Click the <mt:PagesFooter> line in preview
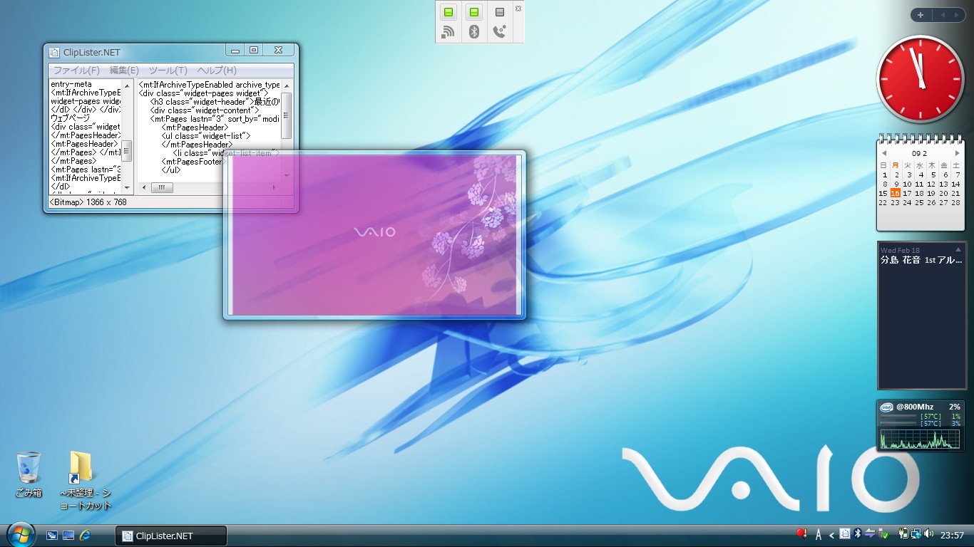Viewport: 974px width, 547px height. pyautogui.click(x=193, y=162)
